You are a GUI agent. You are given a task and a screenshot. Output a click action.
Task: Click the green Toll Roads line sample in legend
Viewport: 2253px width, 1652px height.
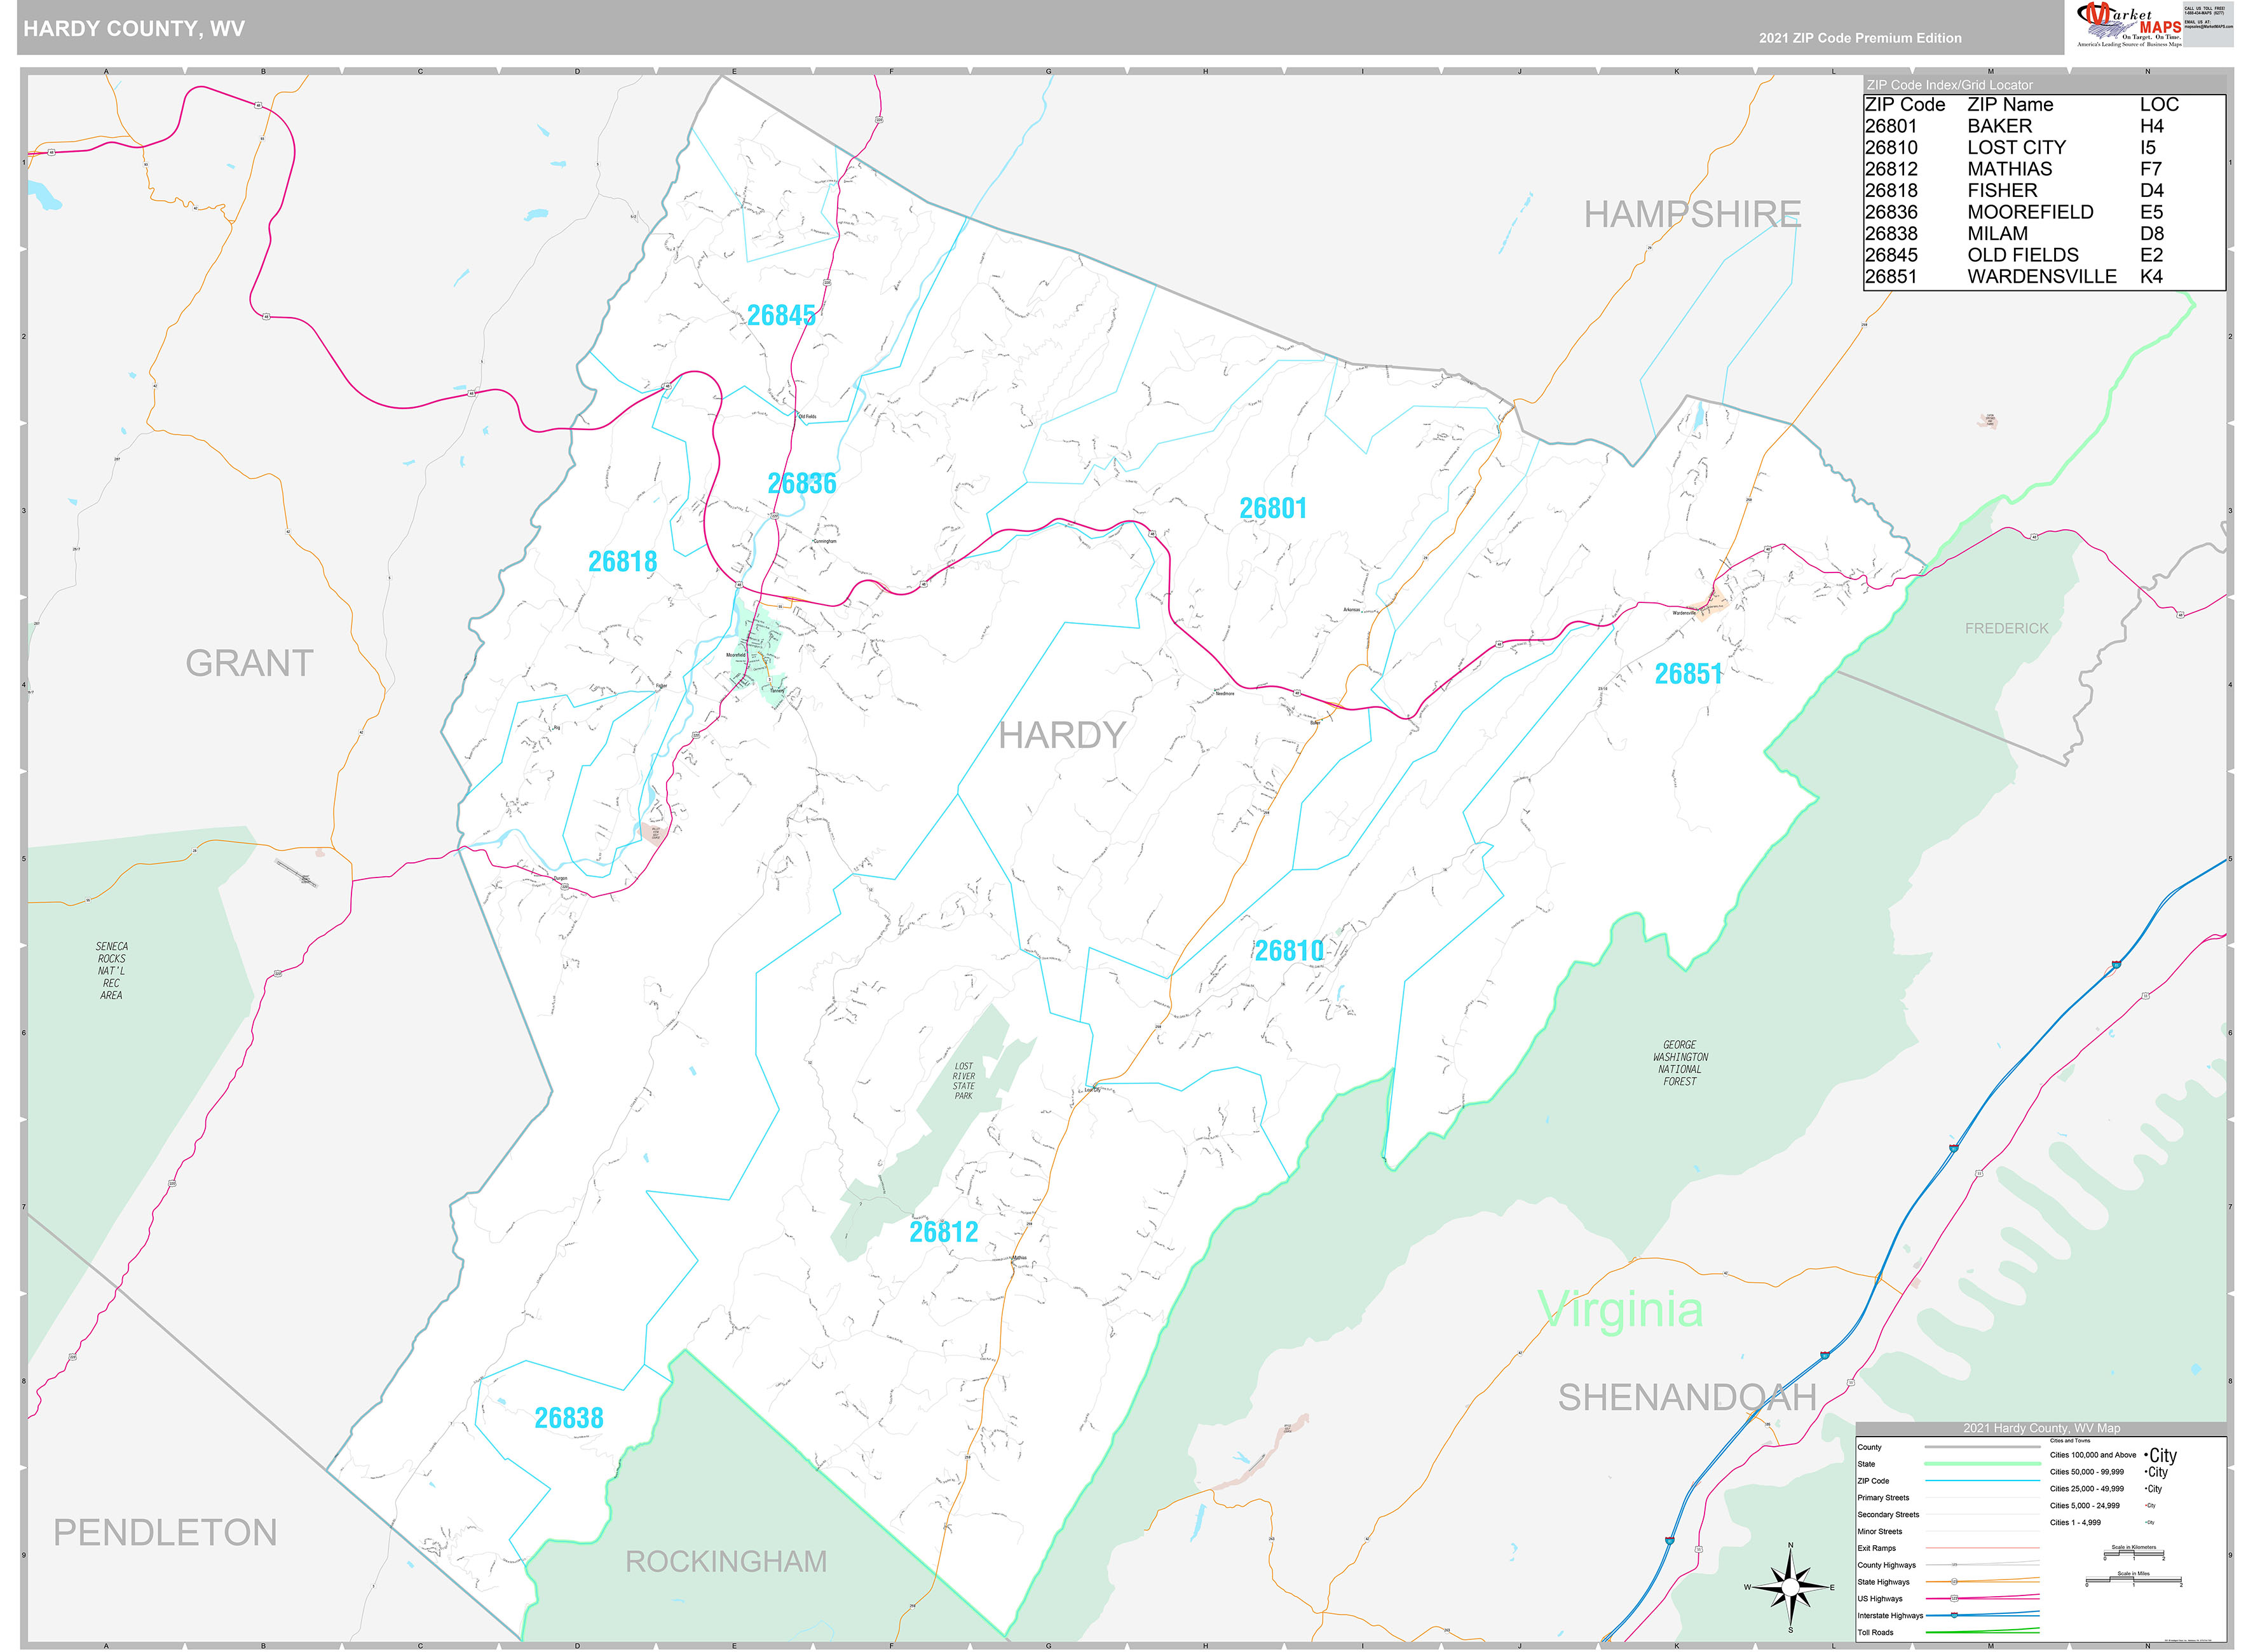(x=1983, y=1634)
